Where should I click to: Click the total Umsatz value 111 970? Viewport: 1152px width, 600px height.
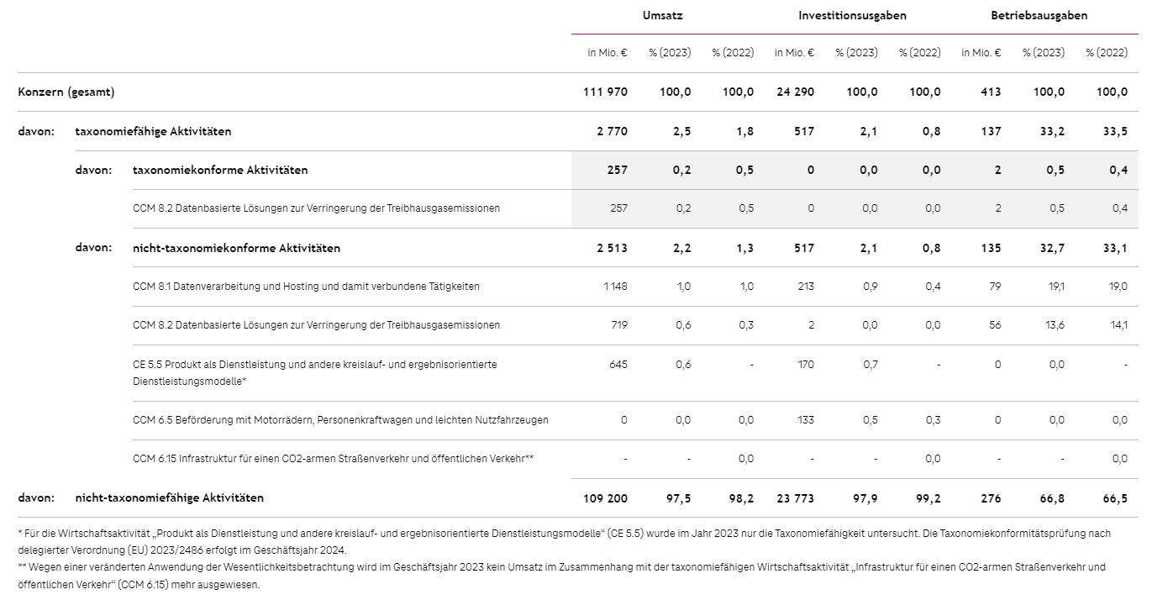click(605, 92)
